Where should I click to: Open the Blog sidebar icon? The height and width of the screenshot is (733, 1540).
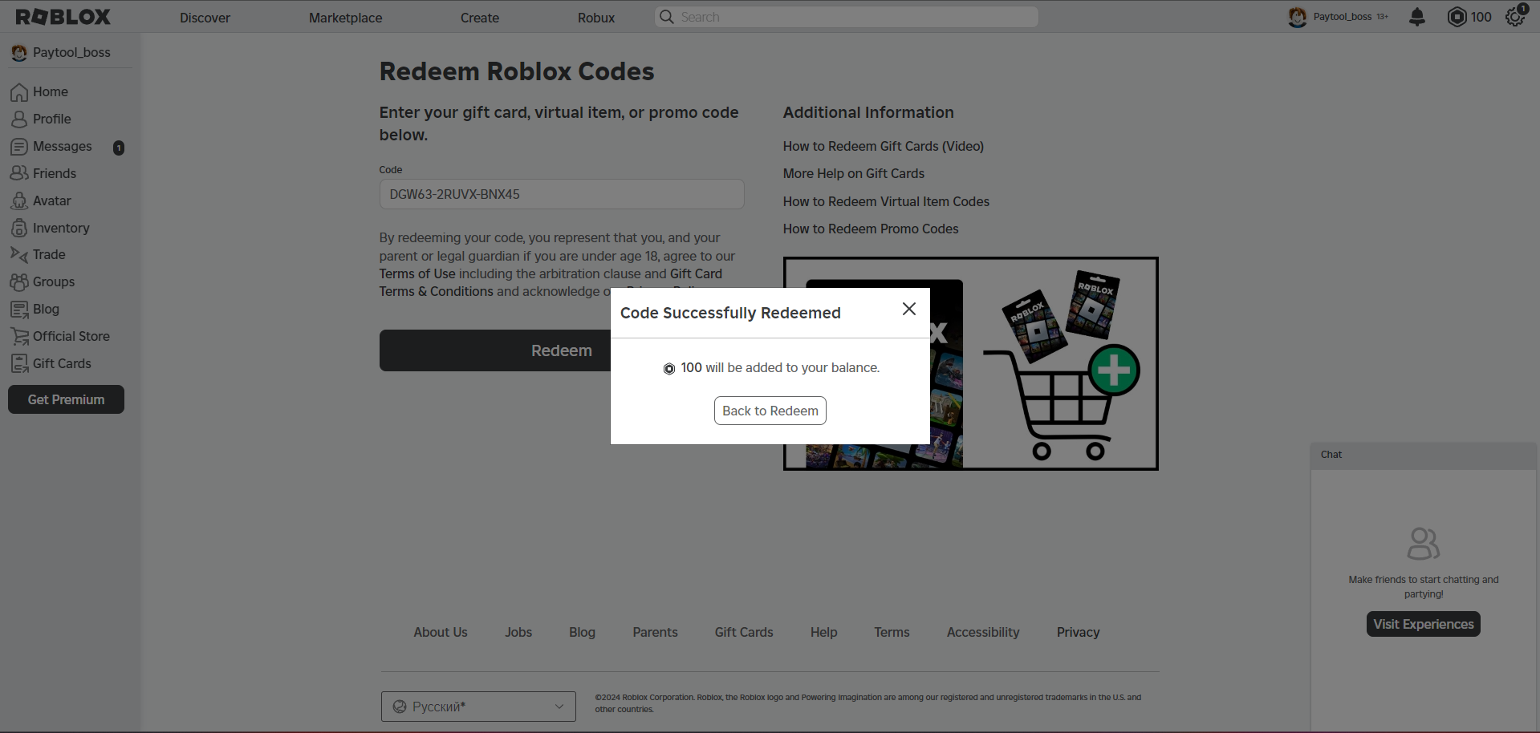click(x=19, y=309)
